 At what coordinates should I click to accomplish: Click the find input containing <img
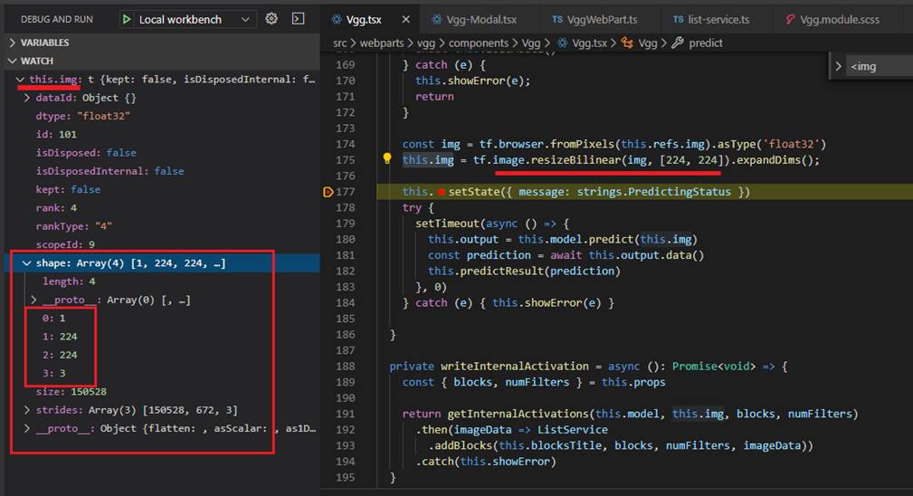[x=880, y=66]
